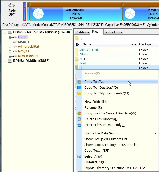Open Go To File Data Sector submenu
The image size is (159, 172).
[x=117, y=133]
